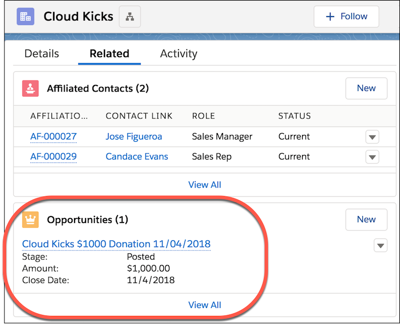Click Current status in Jose Figueroa row
The image size is (400, 324).
[x=294, y=136]
